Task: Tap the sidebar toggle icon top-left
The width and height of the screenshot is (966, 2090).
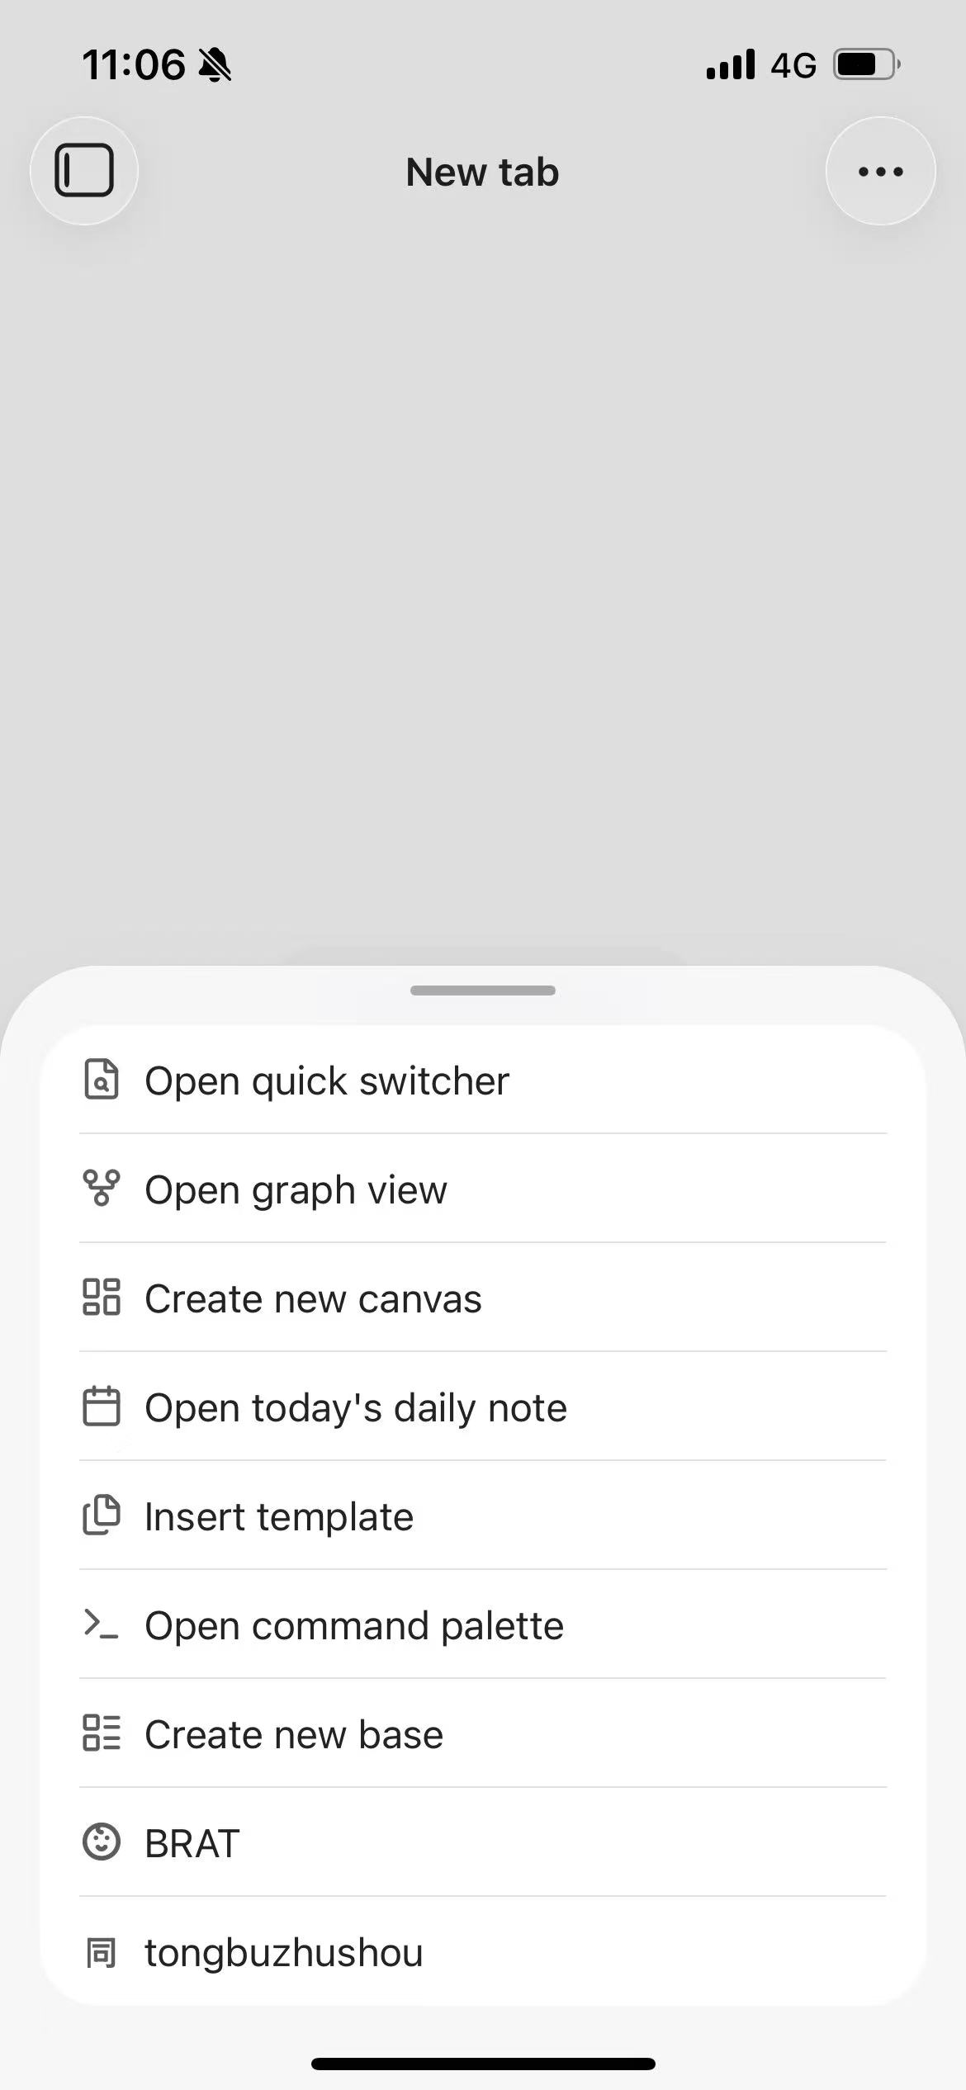Action: tap(84, 171)
